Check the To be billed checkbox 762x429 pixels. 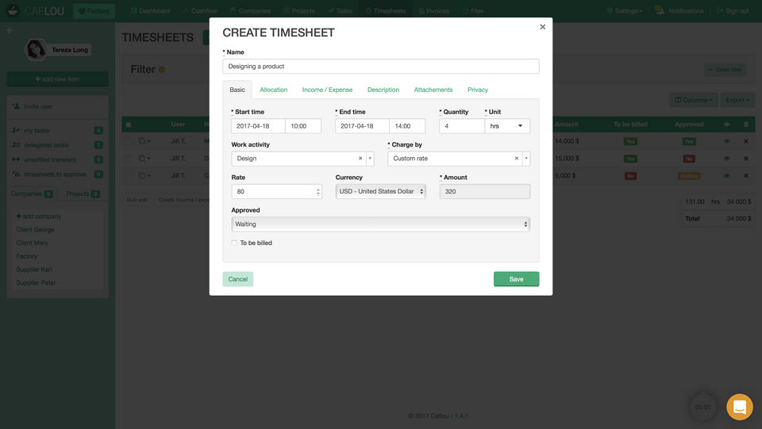(234, 243)
